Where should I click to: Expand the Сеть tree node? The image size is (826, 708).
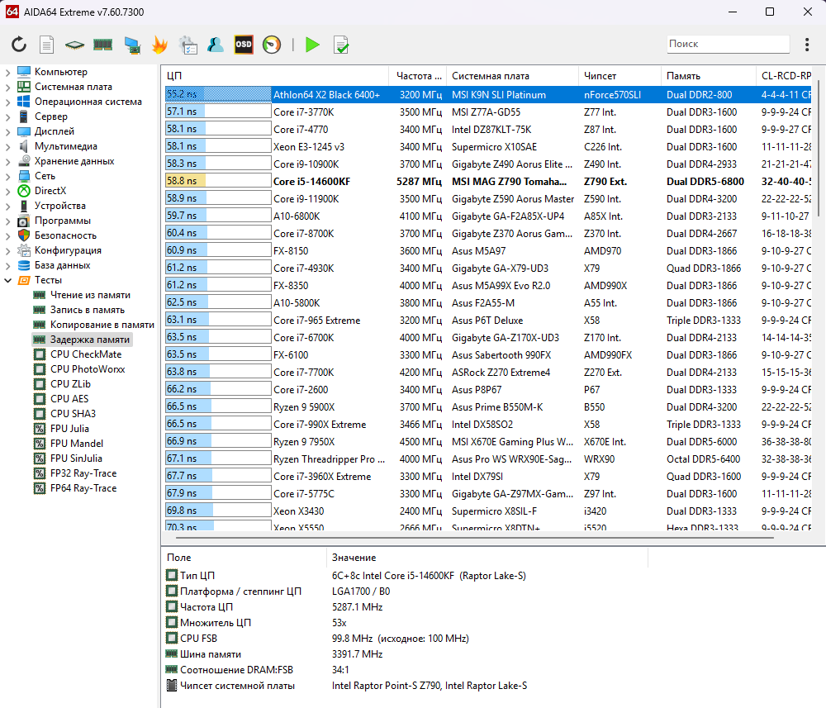(7, 176)
